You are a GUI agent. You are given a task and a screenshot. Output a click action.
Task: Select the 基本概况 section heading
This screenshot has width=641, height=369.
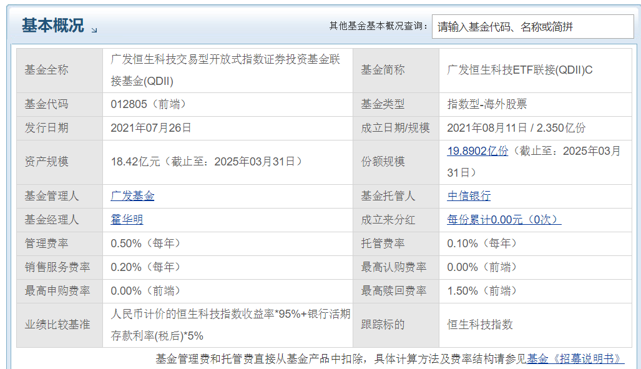(52, 26)
